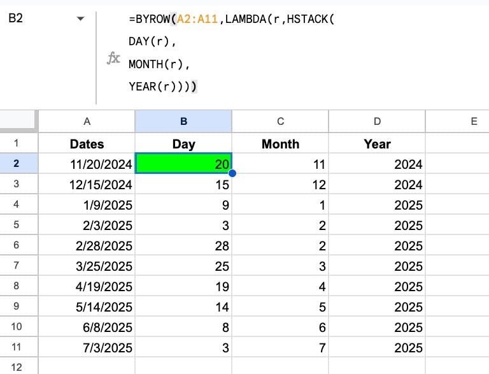The height and width of the screenshot is (374, 489).
Task: Select row 7 header
Action: [x=16, y=265]
